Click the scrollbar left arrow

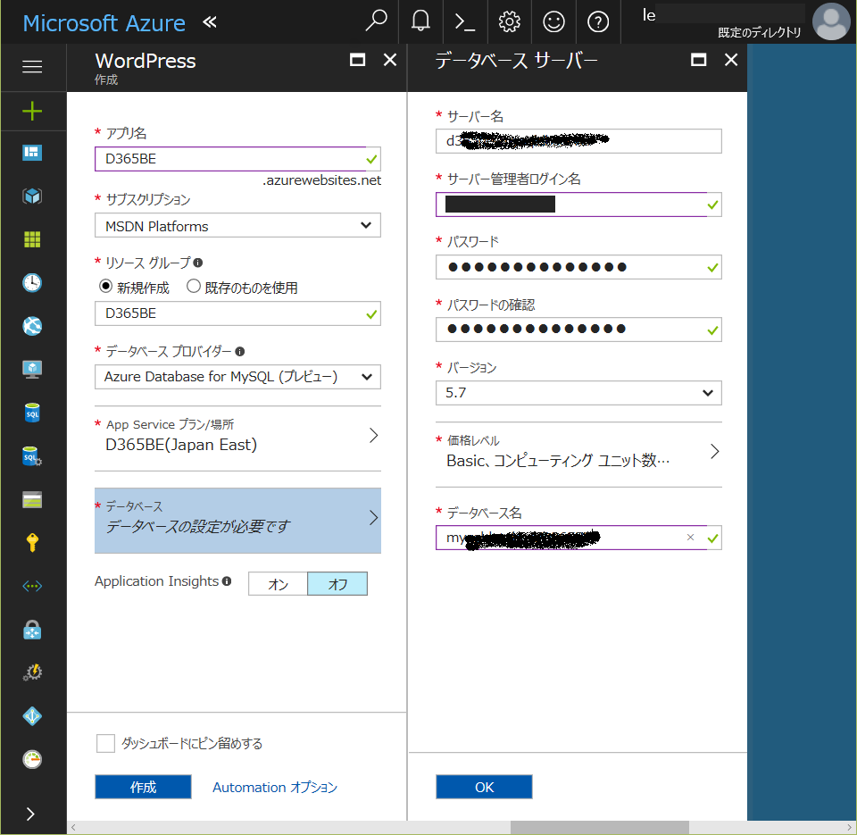tap(73, 827)
